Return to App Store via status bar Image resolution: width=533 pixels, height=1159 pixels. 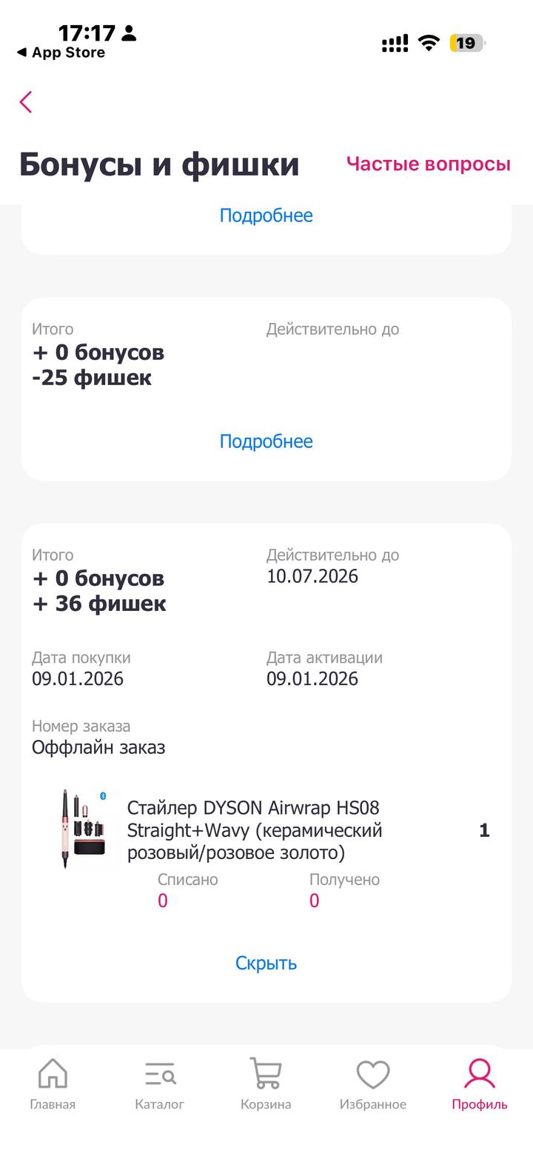[x=61, y=53]
